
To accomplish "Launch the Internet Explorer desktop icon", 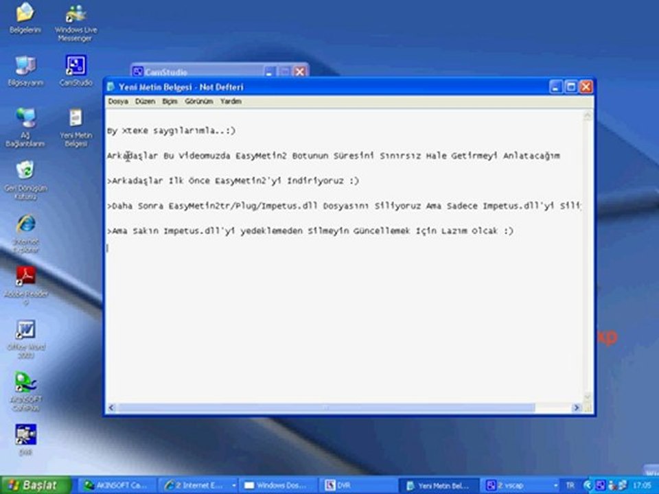I will pos(25,233).
